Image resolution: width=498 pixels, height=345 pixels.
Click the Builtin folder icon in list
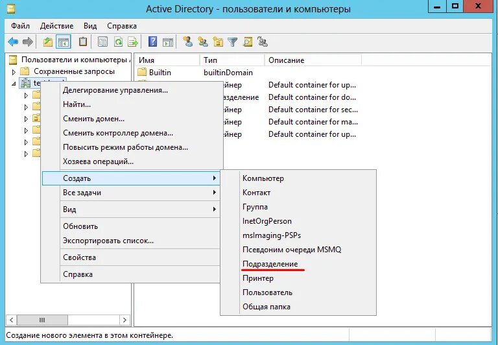tap(142, 72)
